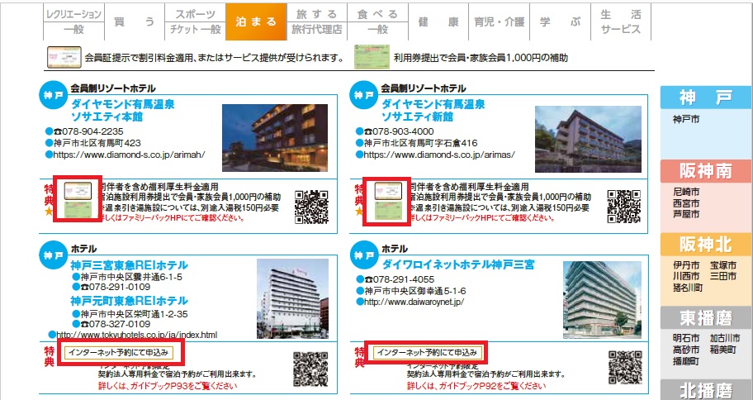Click the 神戸 badge beside 神戸三宮東急REIホテル
The image size is (753, 400).
[x=54, y=255]
